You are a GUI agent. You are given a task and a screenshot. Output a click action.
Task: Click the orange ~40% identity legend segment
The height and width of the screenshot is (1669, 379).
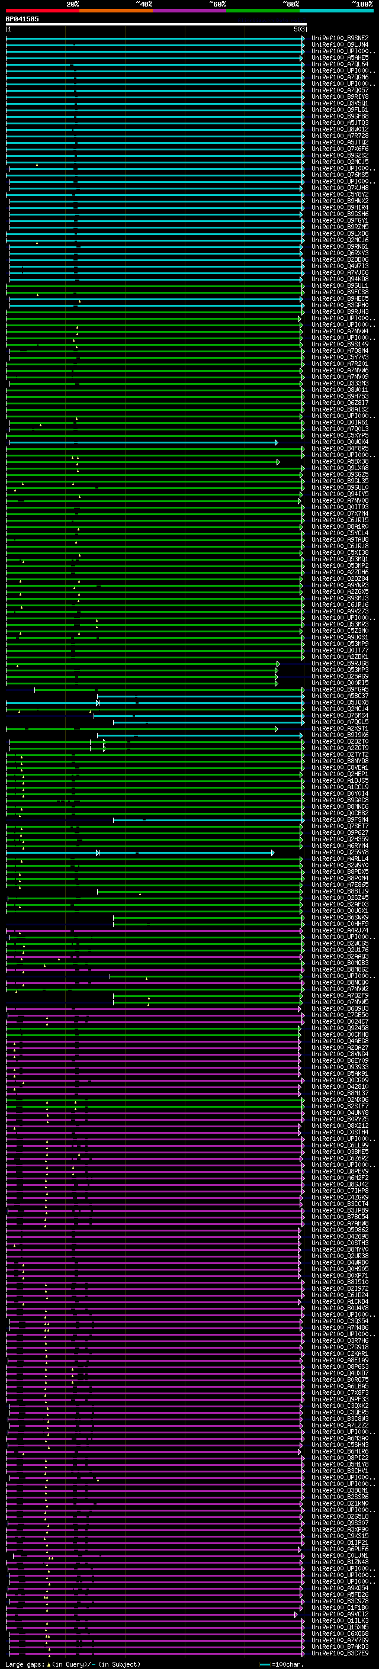(x=116, y=11)
